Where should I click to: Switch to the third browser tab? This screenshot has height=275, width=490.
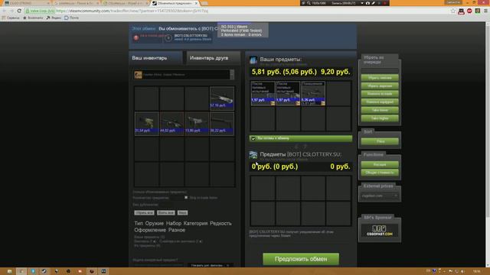[126, 3]
